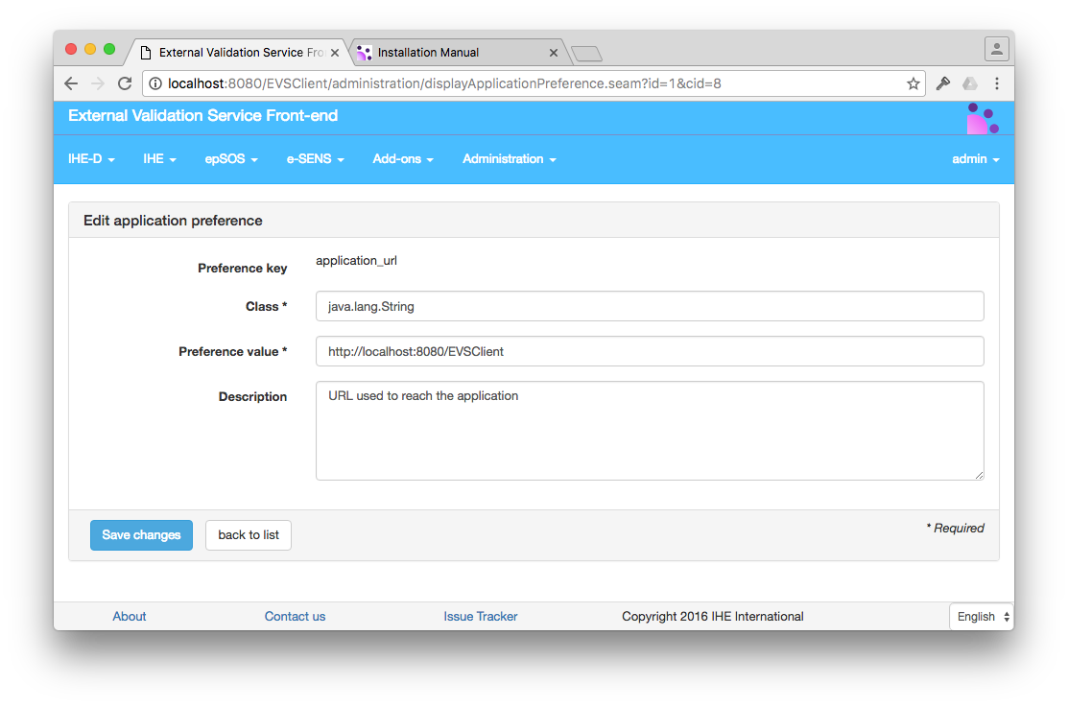Click the Installation Manual tab favicon
Screen dimensions: 1068x707
pos(363,52)
